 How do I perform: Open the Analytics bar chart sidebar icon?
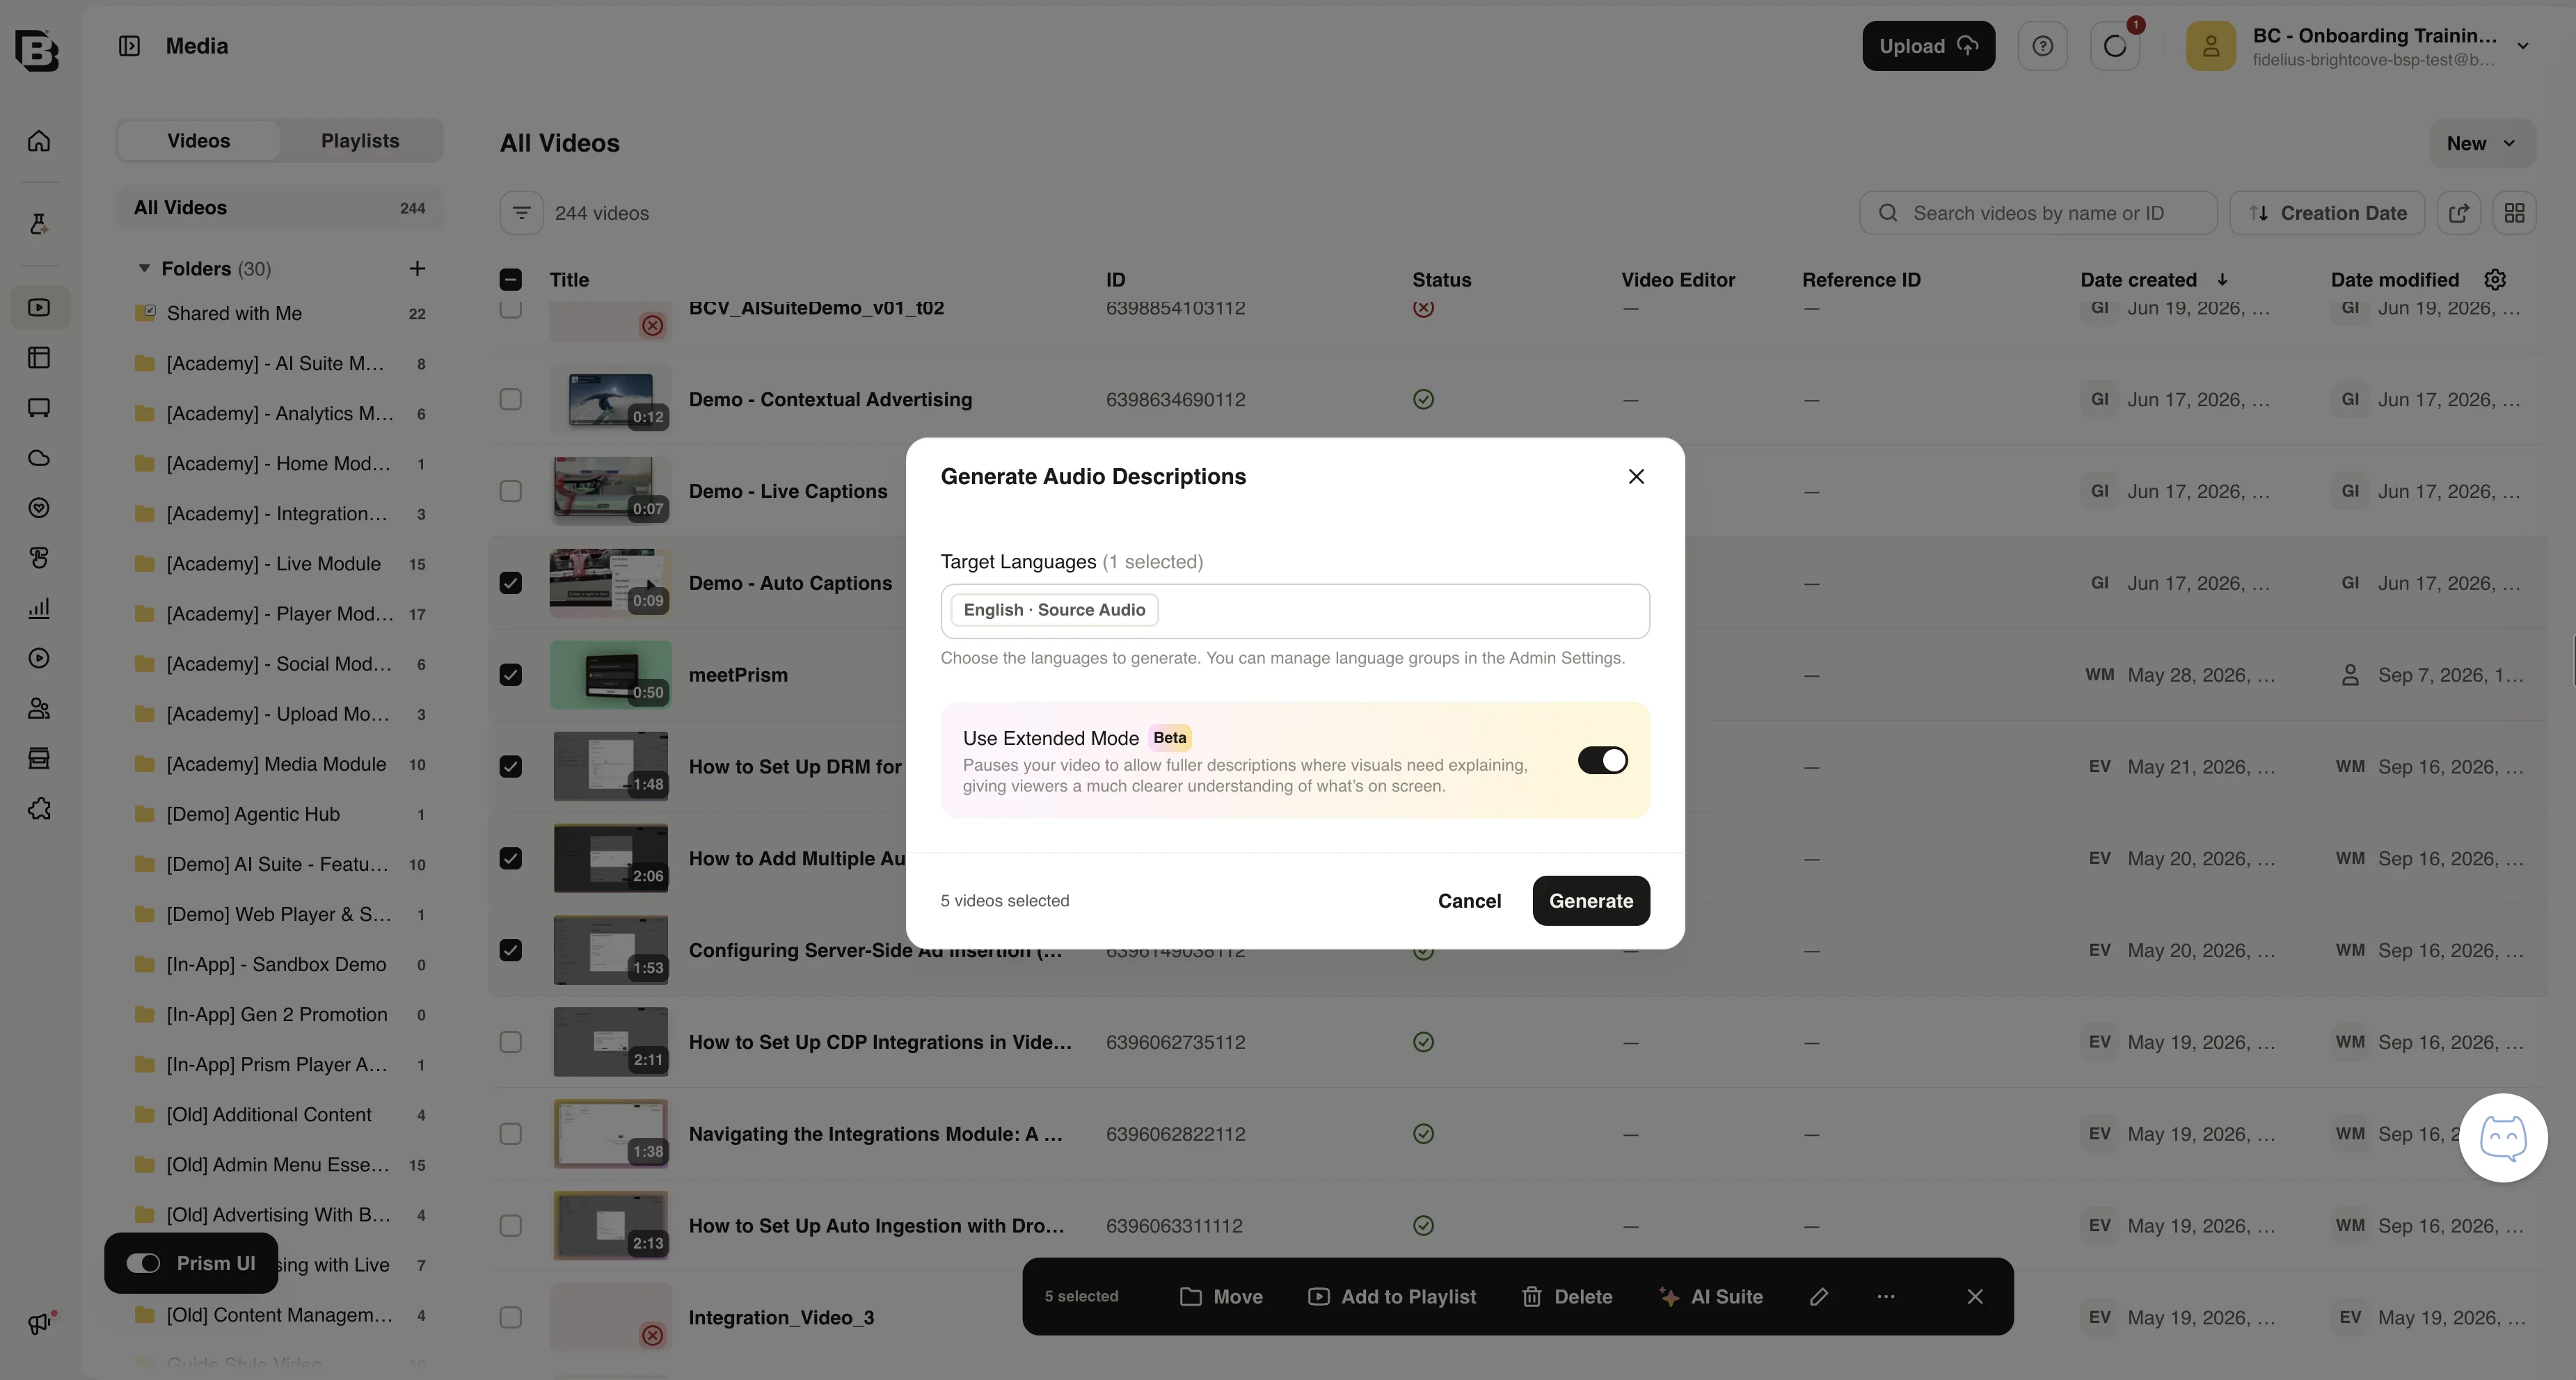click(39, 607)
